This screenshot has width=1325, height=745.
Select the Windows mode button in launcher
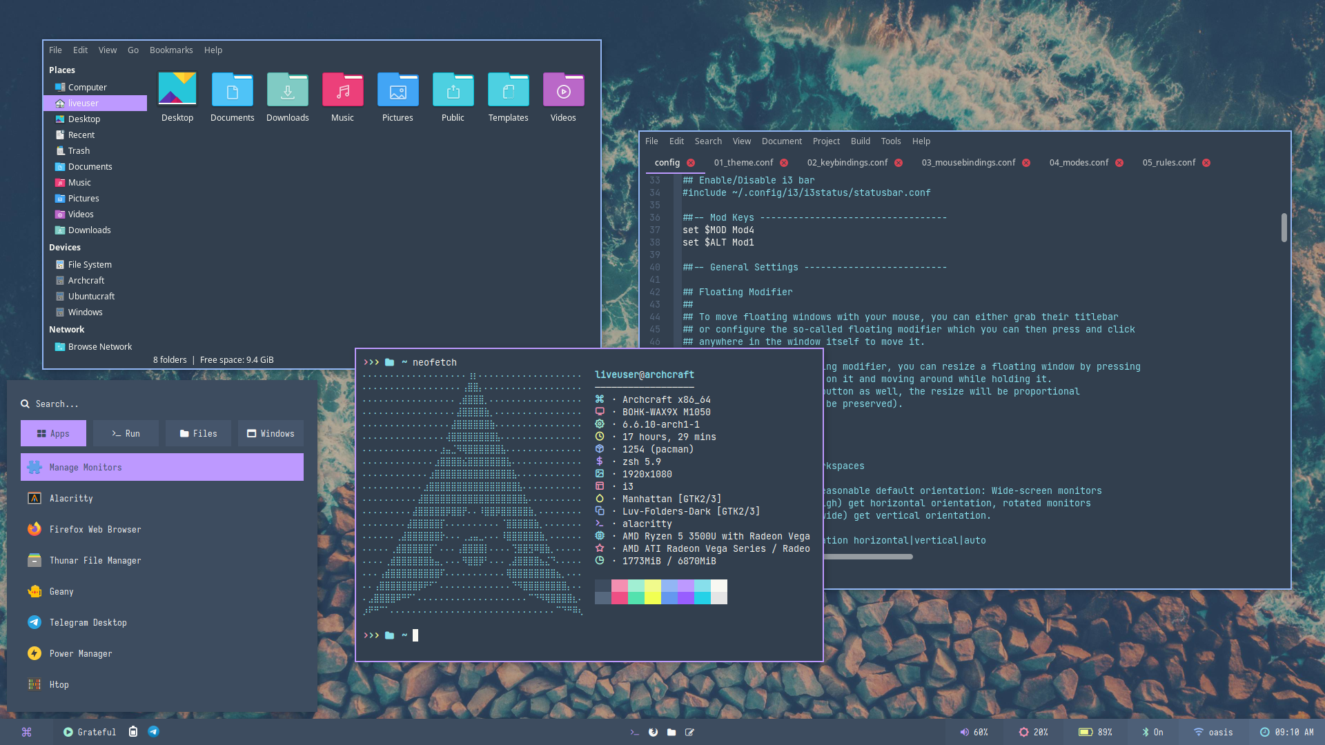[x=271, y=433]
